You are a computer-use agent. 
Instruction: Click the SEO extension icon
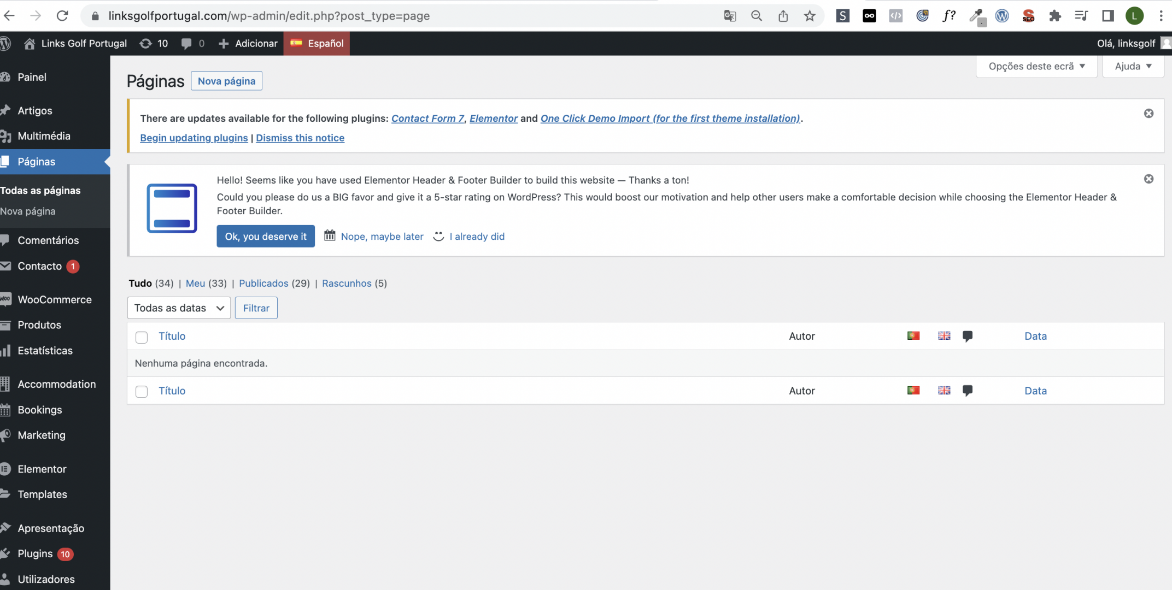click(x=1028, y=16)
